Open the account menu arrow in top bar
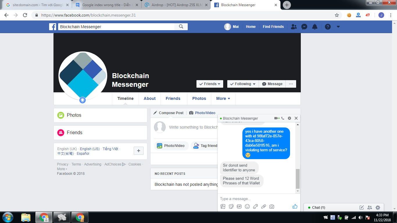This screenshot has height=223, width=397. [338, 27]
